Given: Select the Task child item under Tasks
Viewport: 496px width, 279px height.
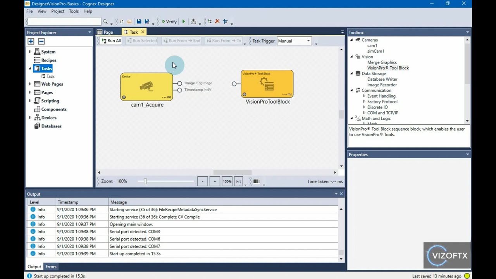Looking at the screenshot, I should coord(50,76).
